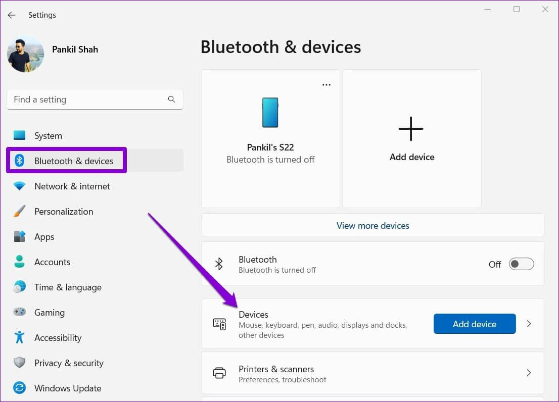The image size is (559, 402).
Task: Open Accounts section
Action: 95,262
